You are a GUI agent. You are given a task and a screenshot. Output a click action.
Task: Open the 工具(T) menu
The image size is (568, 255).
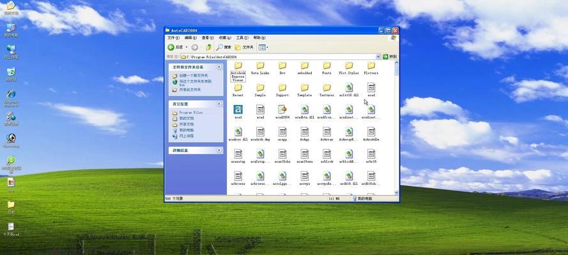[x=242, y=38]
